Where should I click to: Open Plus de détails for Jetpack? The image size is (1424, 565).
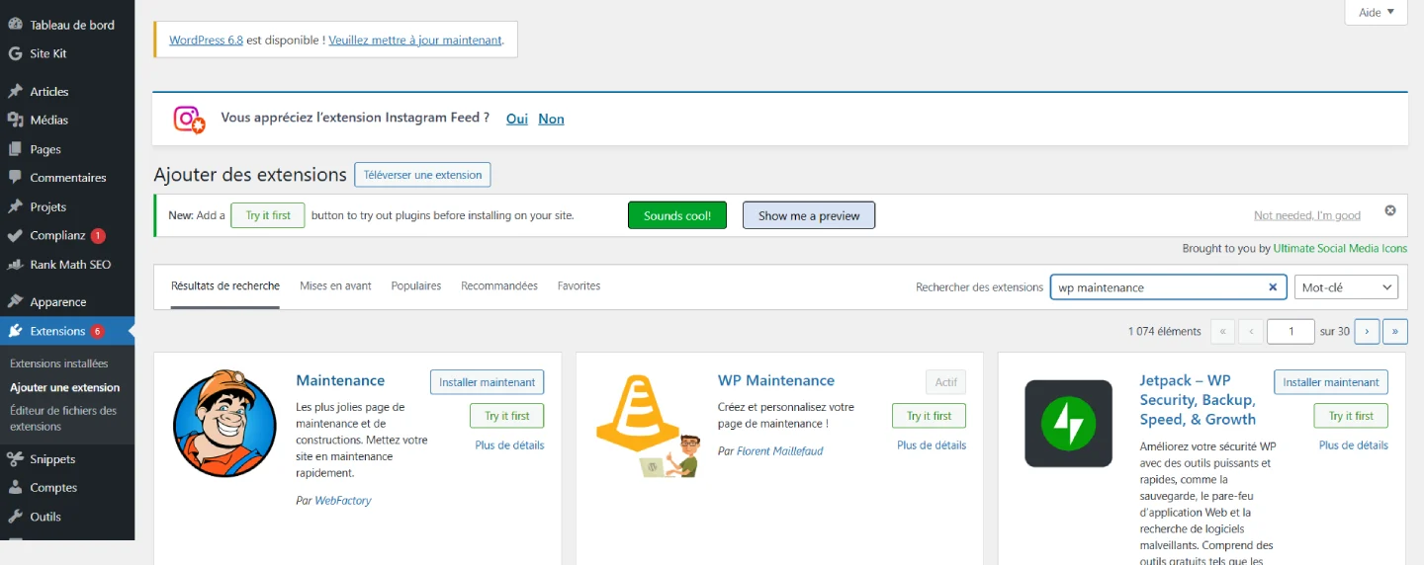tap(1354, 445)
